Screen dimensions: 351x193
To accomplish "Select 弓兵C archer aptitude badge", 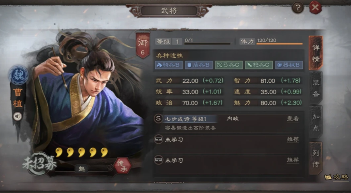I will pos(229,65).
